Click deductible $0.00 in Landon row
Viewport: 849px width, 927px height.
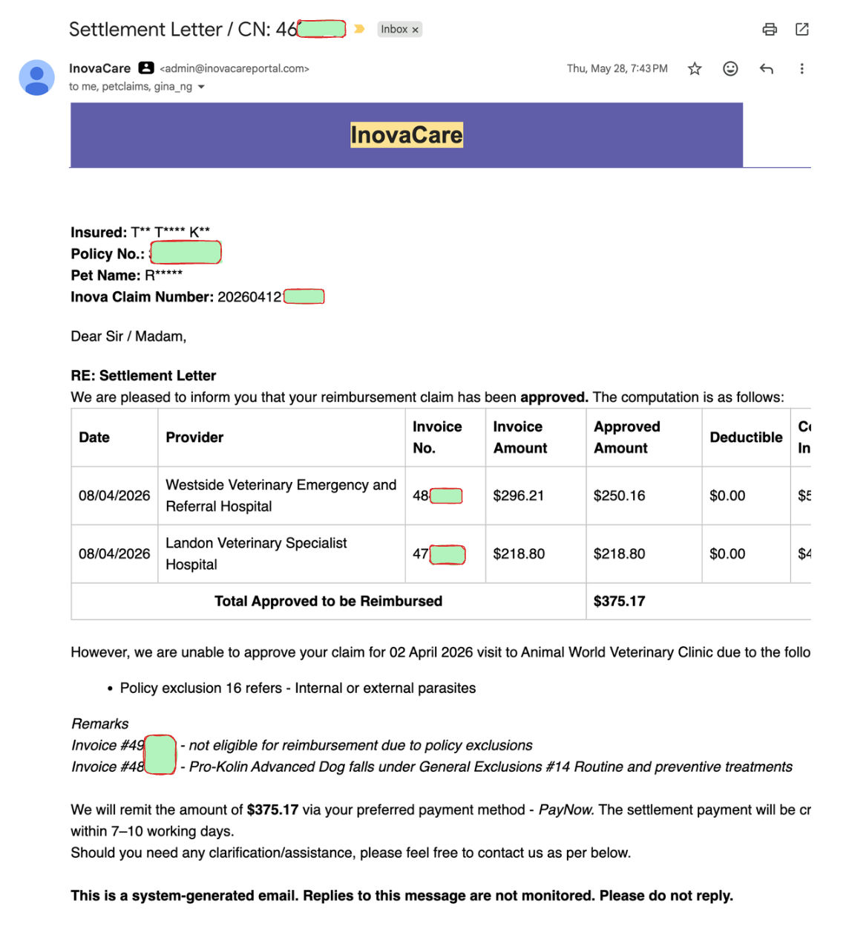[727, 553]
